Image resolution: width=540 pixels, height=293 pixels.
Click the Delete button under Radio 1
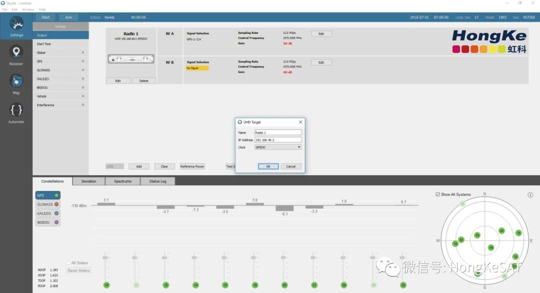pyautogui.click(x=144, y=81)
